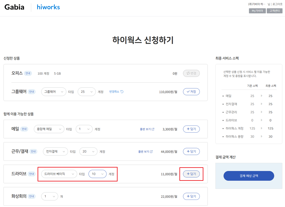Image resolution: width=285 pixels, height=207 pixels.
Task: Go to 고객센터
Action: [274, 11]
